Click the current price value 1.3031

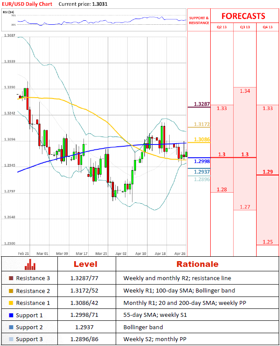click(x=100, y=4)
